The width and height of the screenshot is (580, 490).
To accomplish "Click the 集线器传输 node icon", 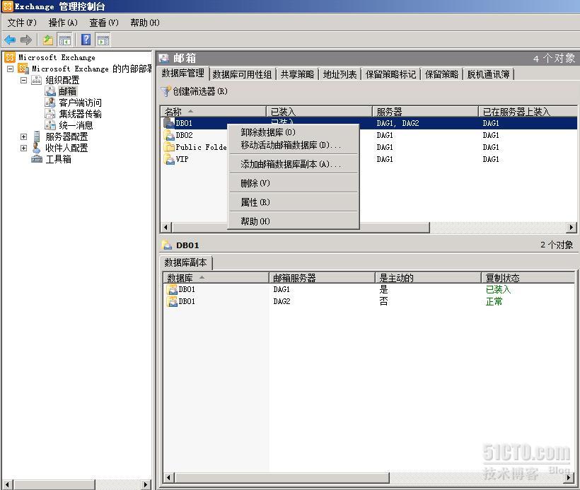I will 50,114.
